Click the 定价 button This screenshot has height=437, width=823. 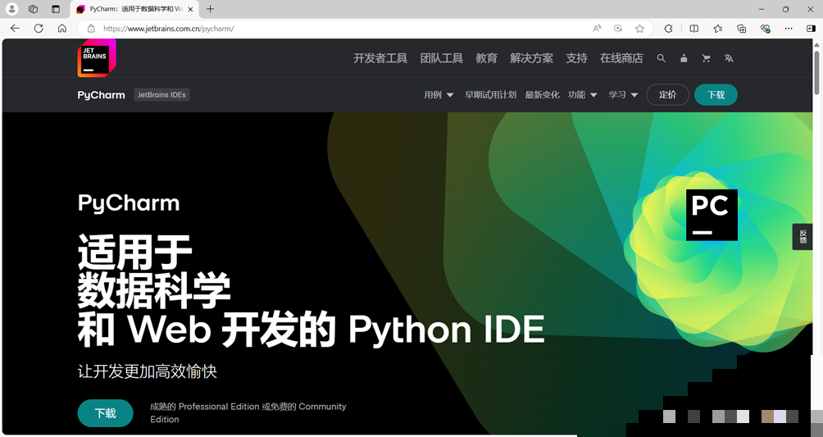tap(667, 94)
